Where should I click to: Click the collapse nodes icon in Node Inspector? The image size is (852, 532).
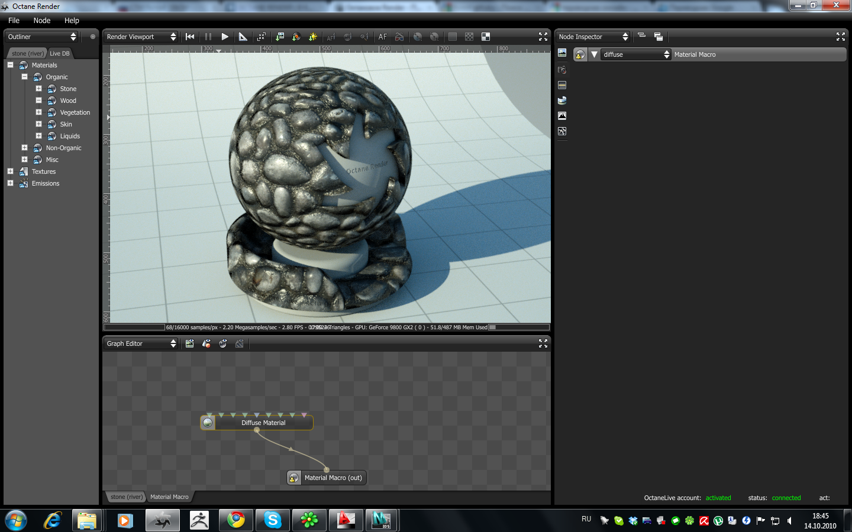641,36
